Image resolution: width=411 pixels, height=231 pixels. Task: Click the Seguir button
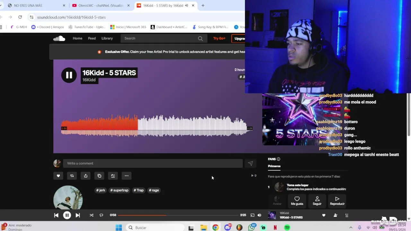(x=317, y=201)
